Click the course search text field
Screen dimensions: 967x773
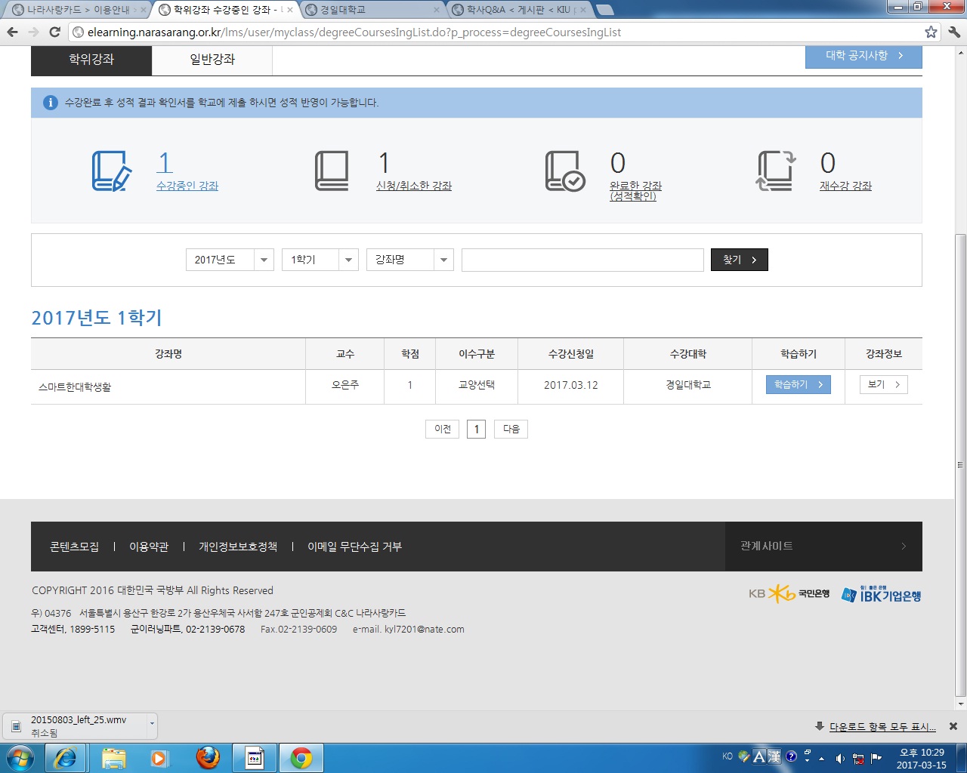(582, 260)
